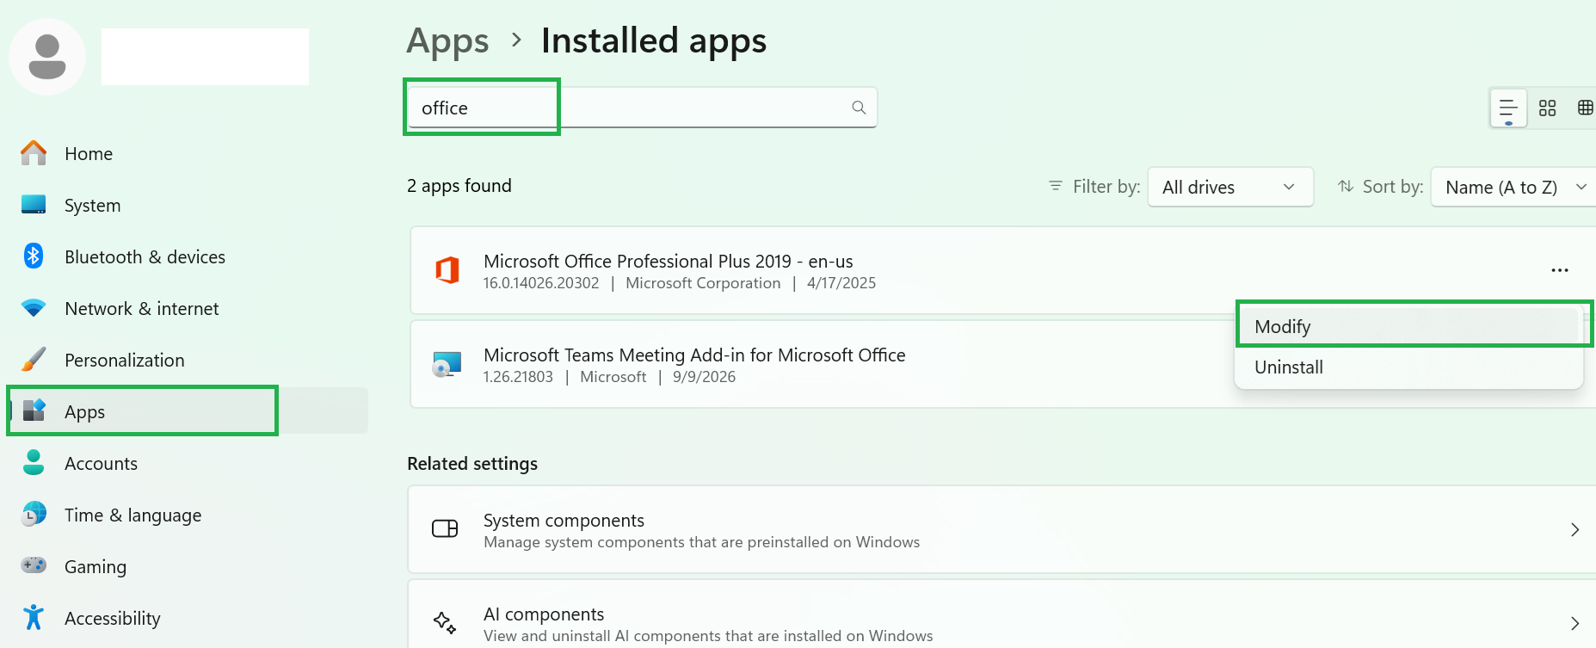
Task: Click the Network wifi icon
Action: tap(34, 308)
